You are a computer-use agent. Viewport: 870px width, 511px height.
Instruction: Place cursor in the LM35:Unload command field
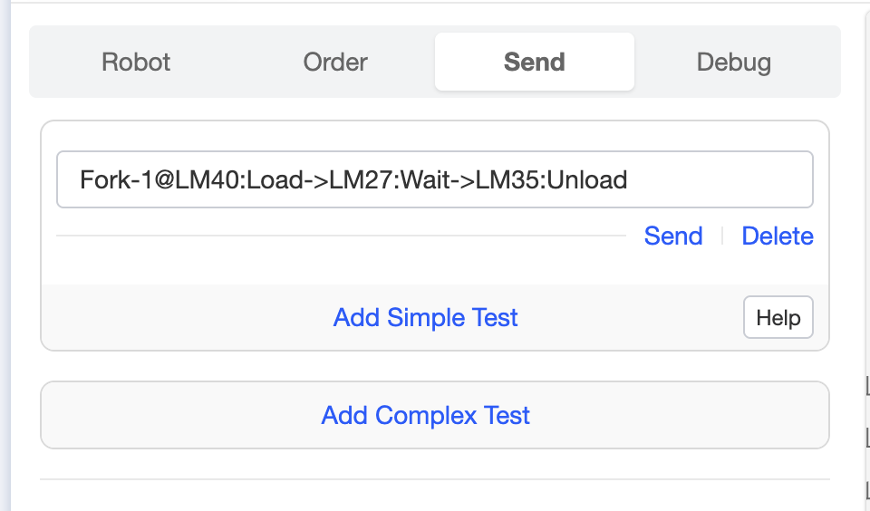[x=435, y=179]
